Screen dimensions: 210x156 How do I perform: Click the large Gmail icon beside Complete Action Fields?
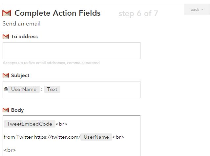[x=7, y=13]
